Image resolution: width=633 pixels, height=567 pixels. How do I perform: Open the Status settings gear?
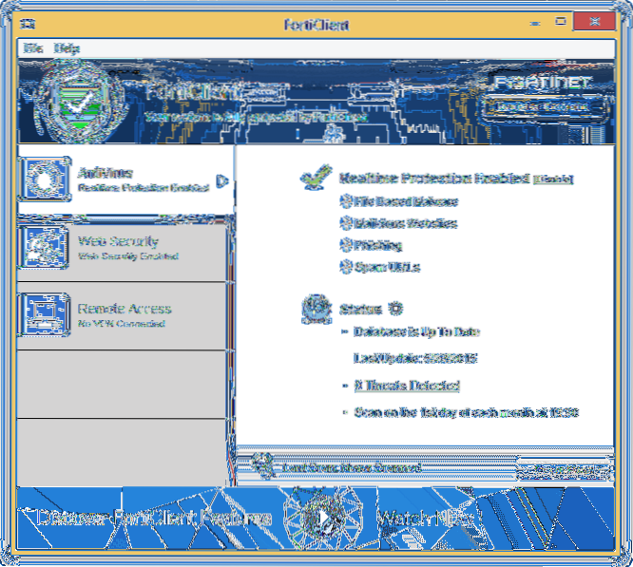(x=395, y=309)
